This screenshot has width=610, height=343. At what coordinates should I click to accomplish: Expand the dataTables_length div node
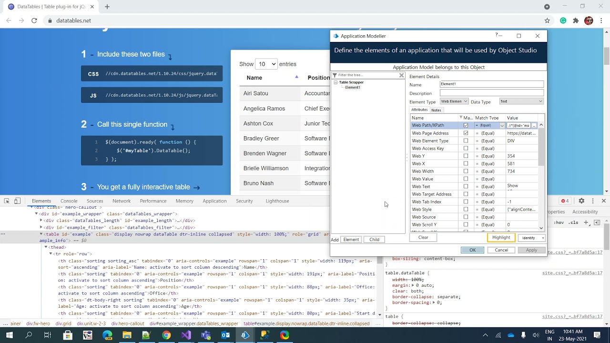[41, 221]
